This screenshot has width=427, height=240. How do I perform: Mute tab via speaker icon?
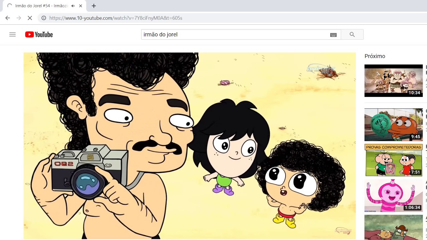pos(73,6)
